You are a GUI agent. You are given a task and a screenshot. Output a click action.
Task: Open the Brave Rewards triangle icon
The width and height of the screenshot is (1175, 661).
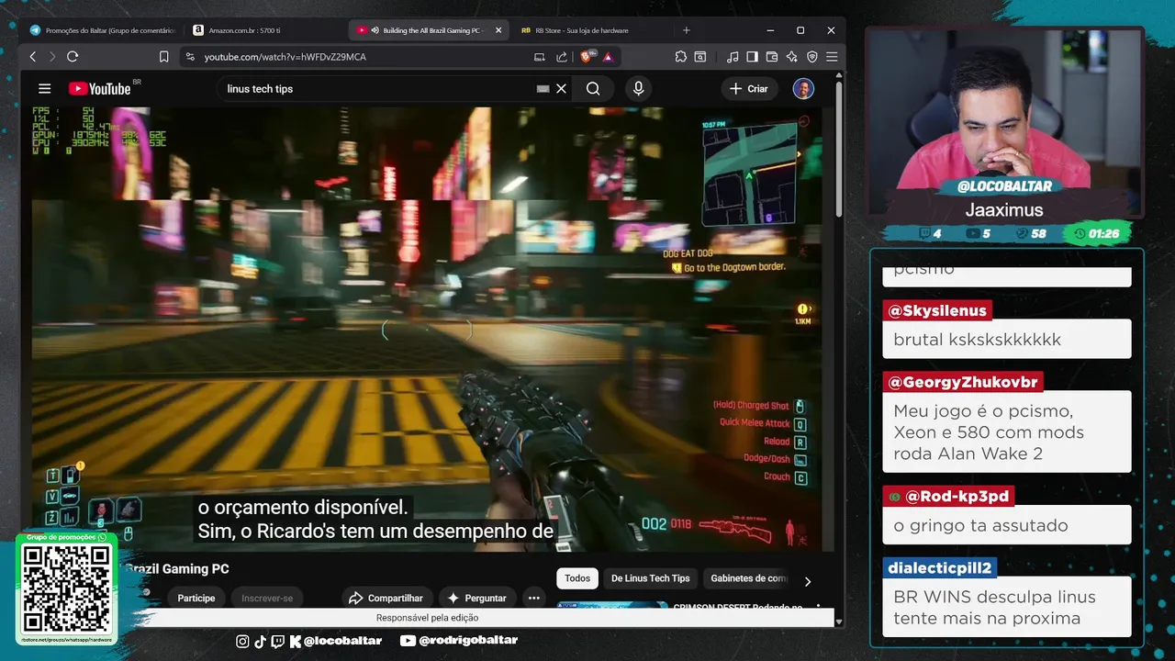pyautogui.click(x=608, y=57)
